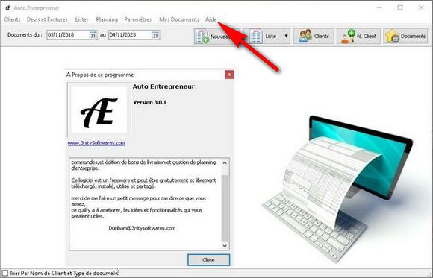
Task: Click the Close button in dialog
Action: pos(208,260)
